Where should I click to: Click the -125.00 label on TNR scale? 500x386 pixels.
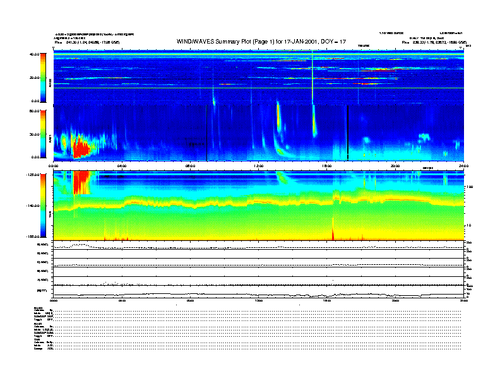[33, 175]
